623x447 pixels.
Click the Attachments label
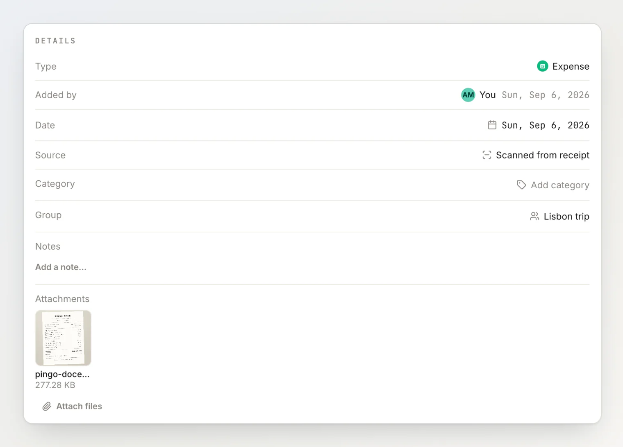62,299
